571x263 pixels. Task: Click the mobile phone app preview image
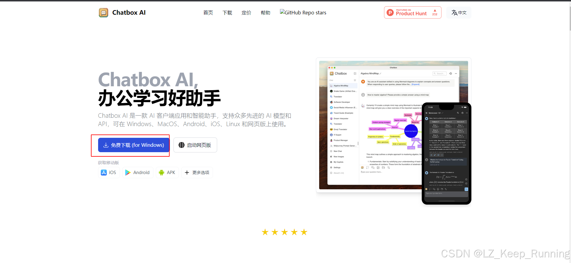click(x=447, y=153)
